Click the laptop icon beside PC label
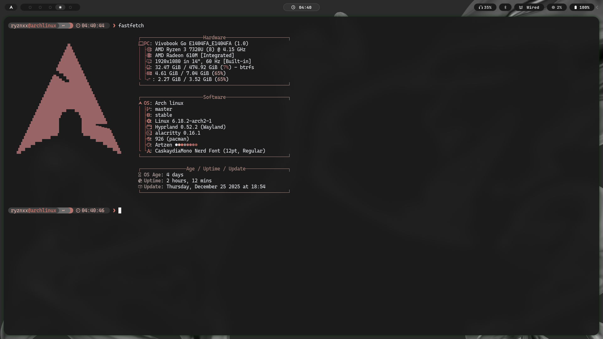603x339 pixels. [x=141, y=44]
